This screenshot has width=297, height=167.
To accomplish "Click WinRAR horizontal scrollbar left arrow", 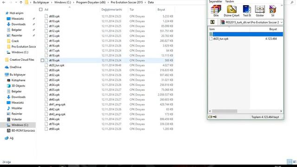I will 210,111.
